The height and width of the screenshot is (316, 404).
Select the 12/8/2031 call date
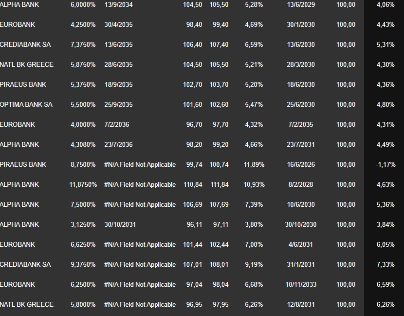(301, 305)
